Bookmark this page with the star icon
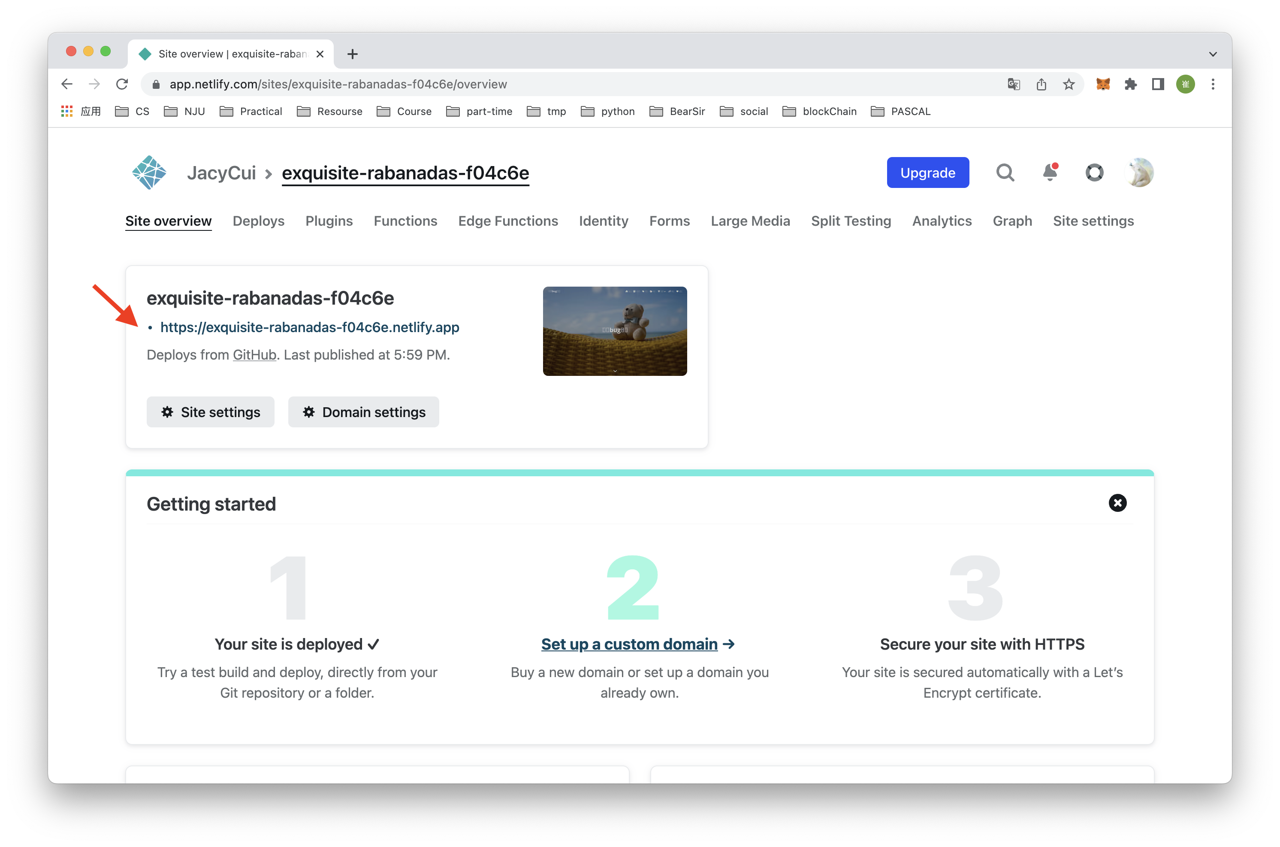Screen dimensions: 1280x847 (1069, 84)
